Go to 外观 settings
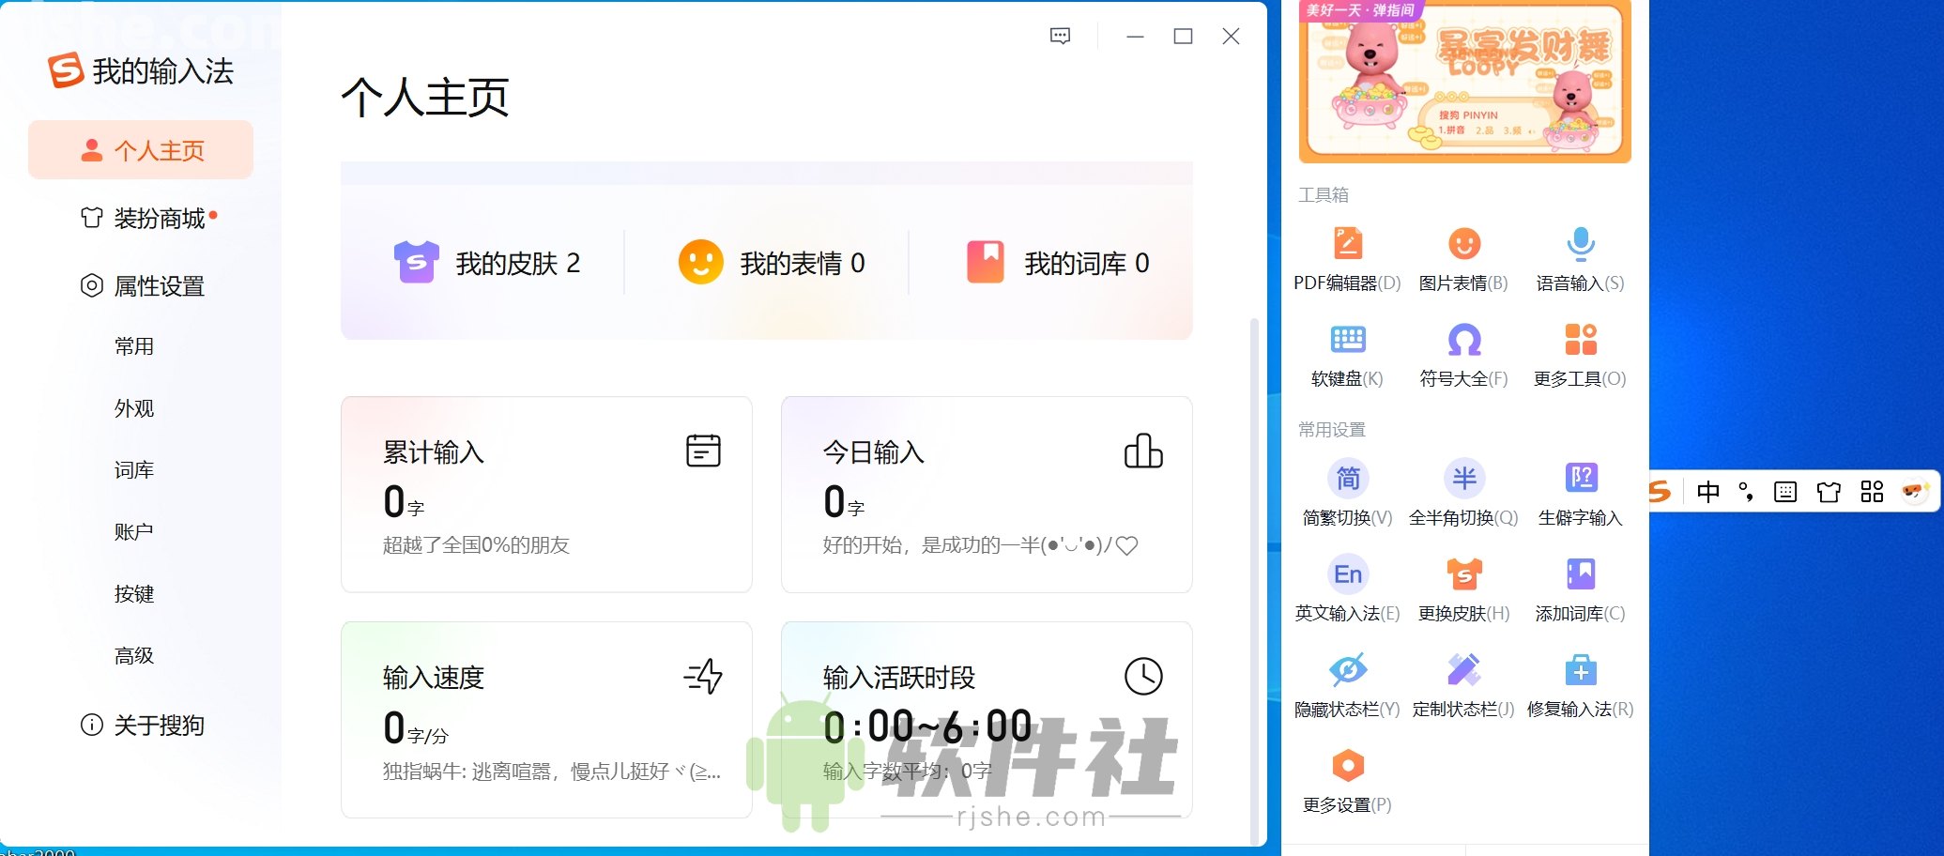This screenshot has height=856, width=1944. click(x=134, y=408)
